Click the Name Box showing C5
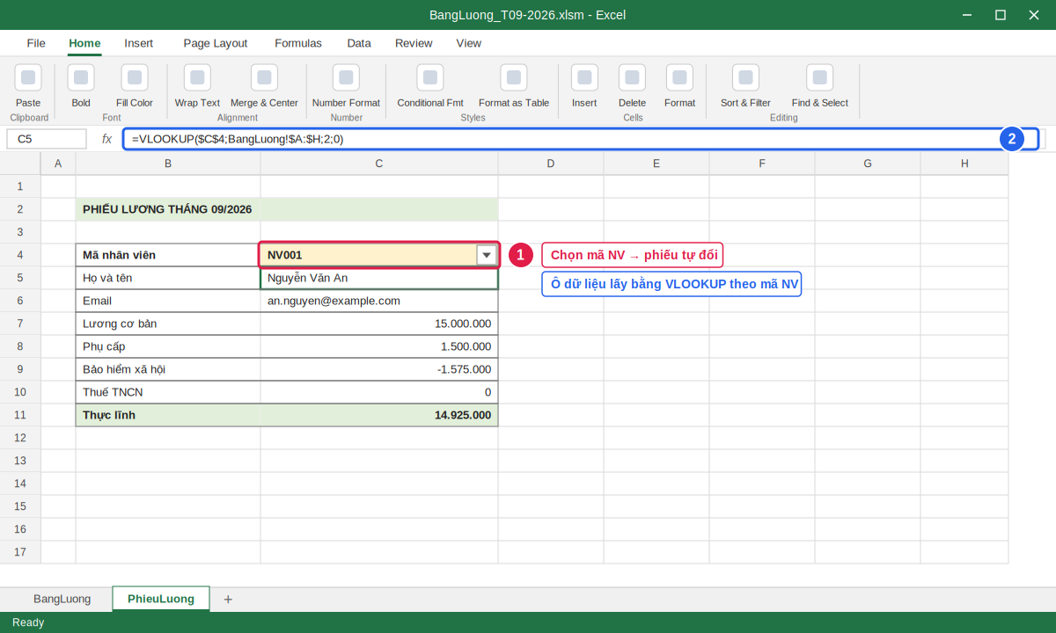This screenshot has height=633, width=1056. tap(47, 139)
